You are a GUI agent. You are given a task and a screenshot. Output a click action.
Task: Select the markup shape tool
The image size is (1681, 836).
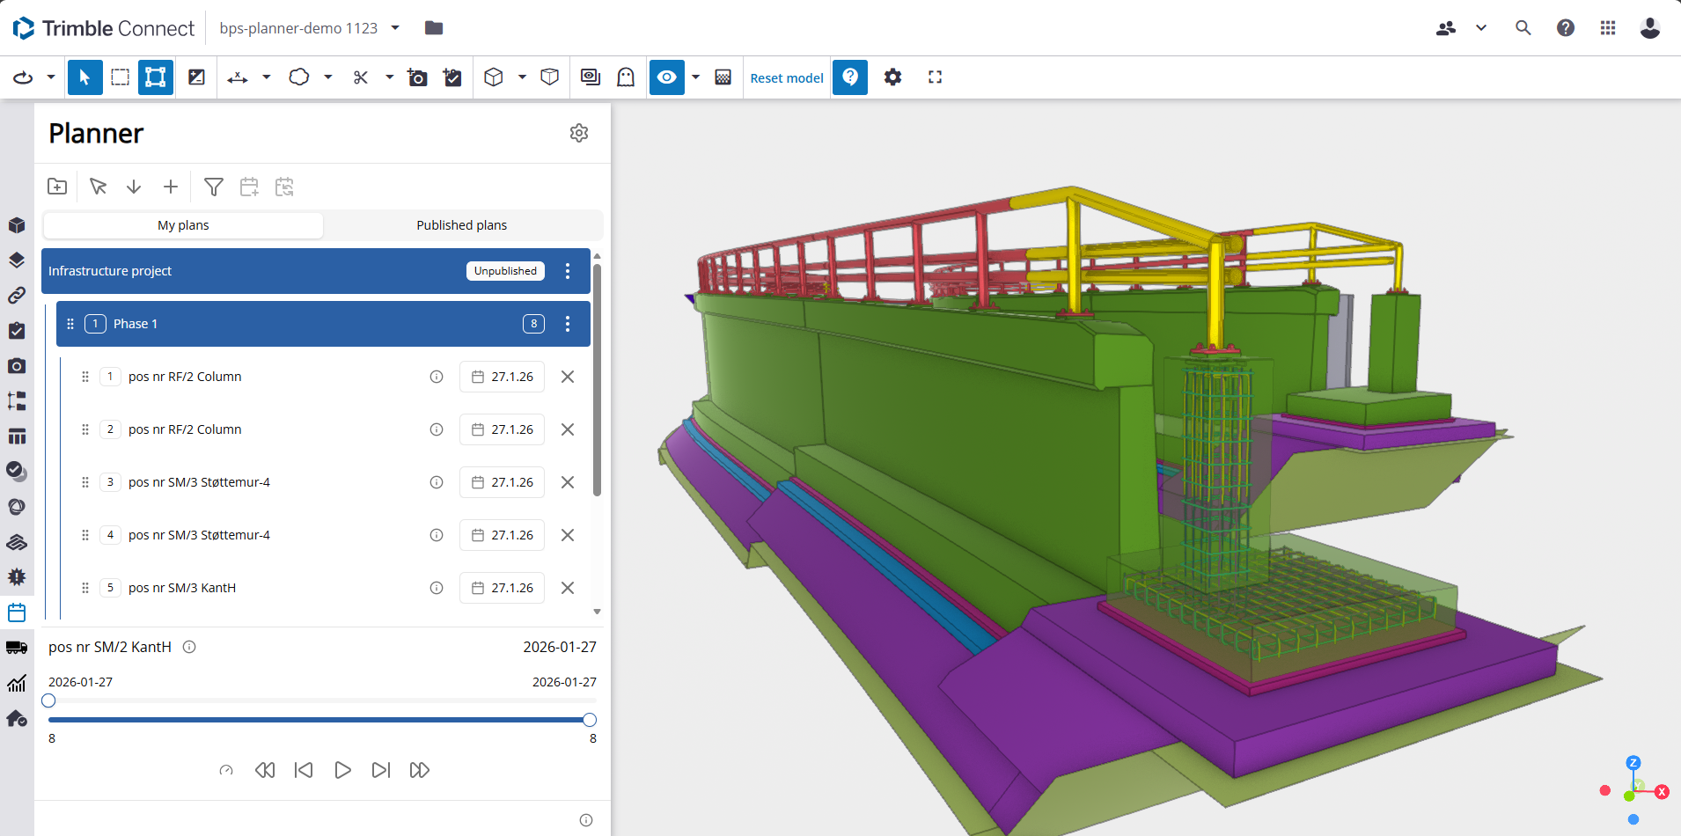tap(299, 77)
